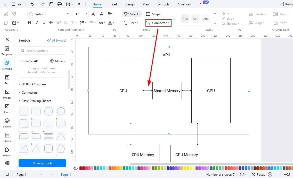This screenshot has height=178, width=293.
Task: Click the Manage button
Action: pos(58,61)
